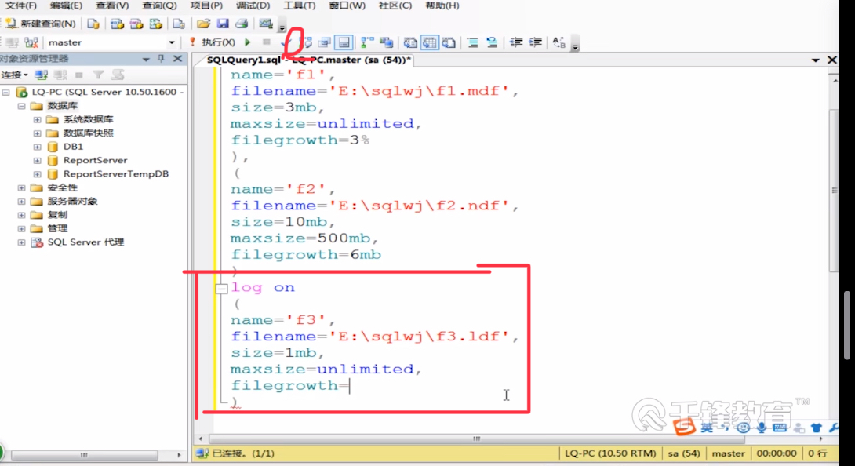Display the estimated execution plan
This screenshot has height=466, width=855.
pos(307,42)
